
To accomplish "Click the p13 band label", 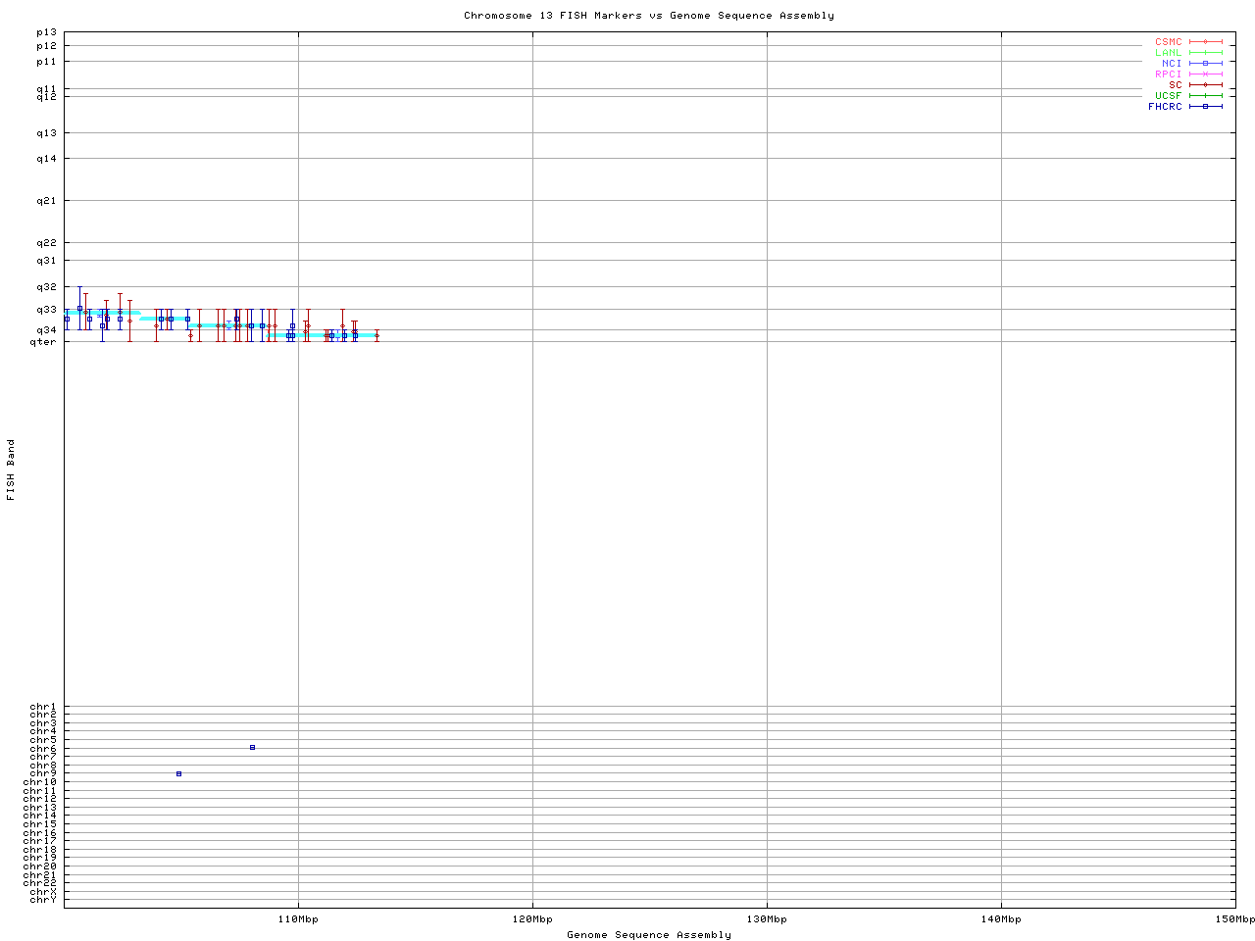I will (x=46, y=32).
